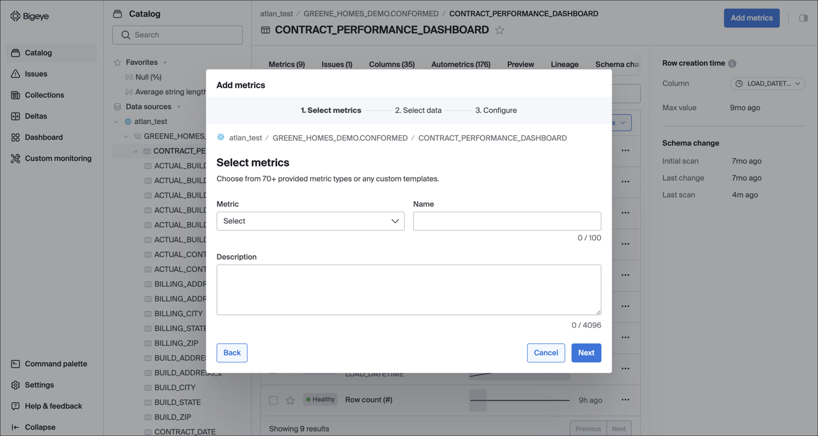
Task: Select the CONTRACT_DATE column in the tree
Action: coord(185,431)
